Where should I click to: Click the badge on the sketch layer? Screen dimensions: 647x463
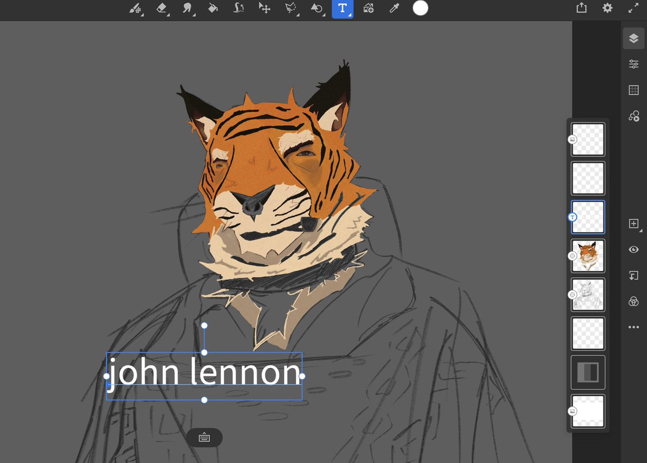(573, 294)
